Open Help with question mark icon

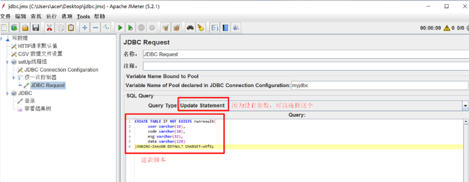click(225, 28)
